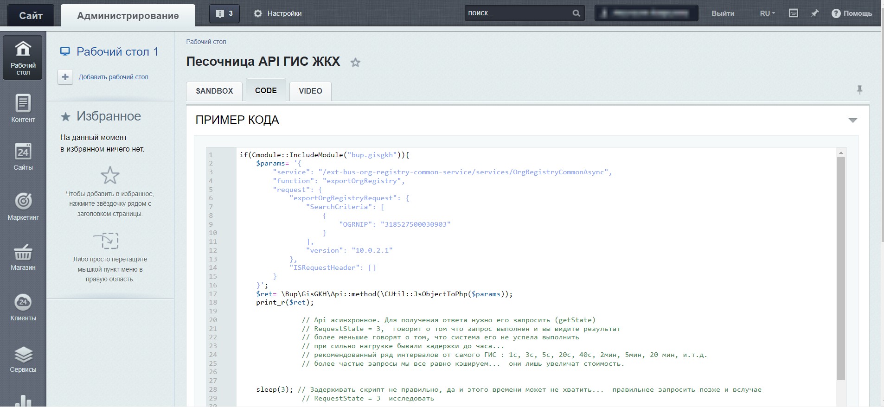884x407 pixels.
Task: Open the Контент sidebar section
Action: (x=23, y=109)
